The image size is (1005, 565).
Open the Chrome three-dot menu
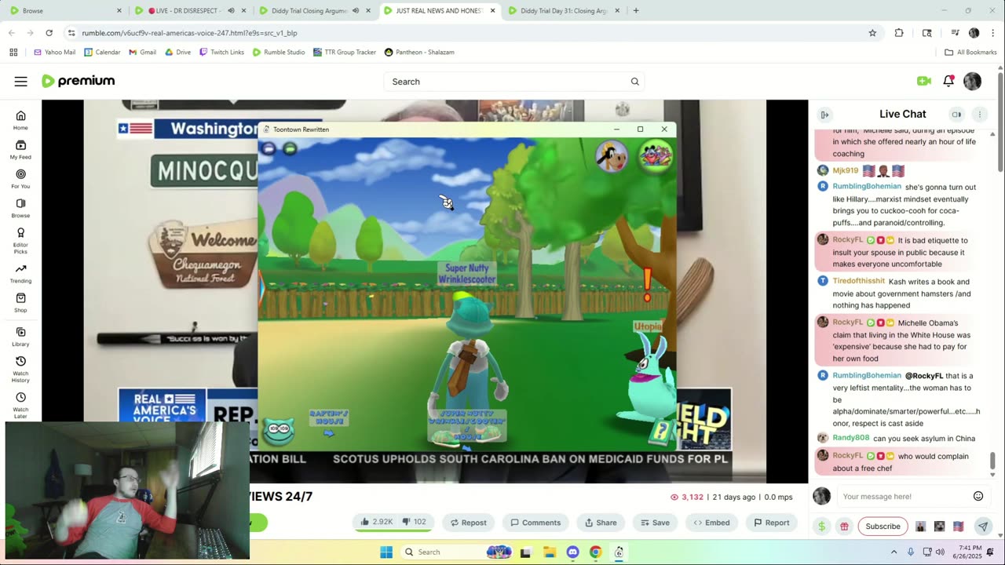(993, 33)
